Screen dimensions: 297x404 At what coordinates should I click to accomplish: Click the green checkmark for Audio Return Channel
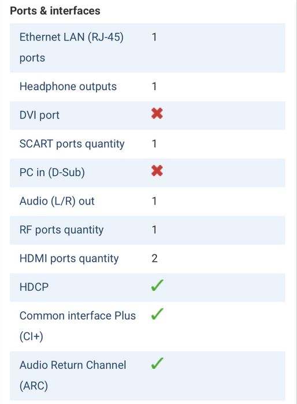tap(157, 364)
